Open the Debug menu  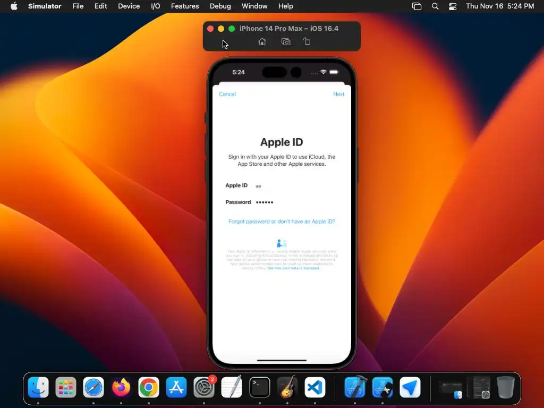[220, 6]
